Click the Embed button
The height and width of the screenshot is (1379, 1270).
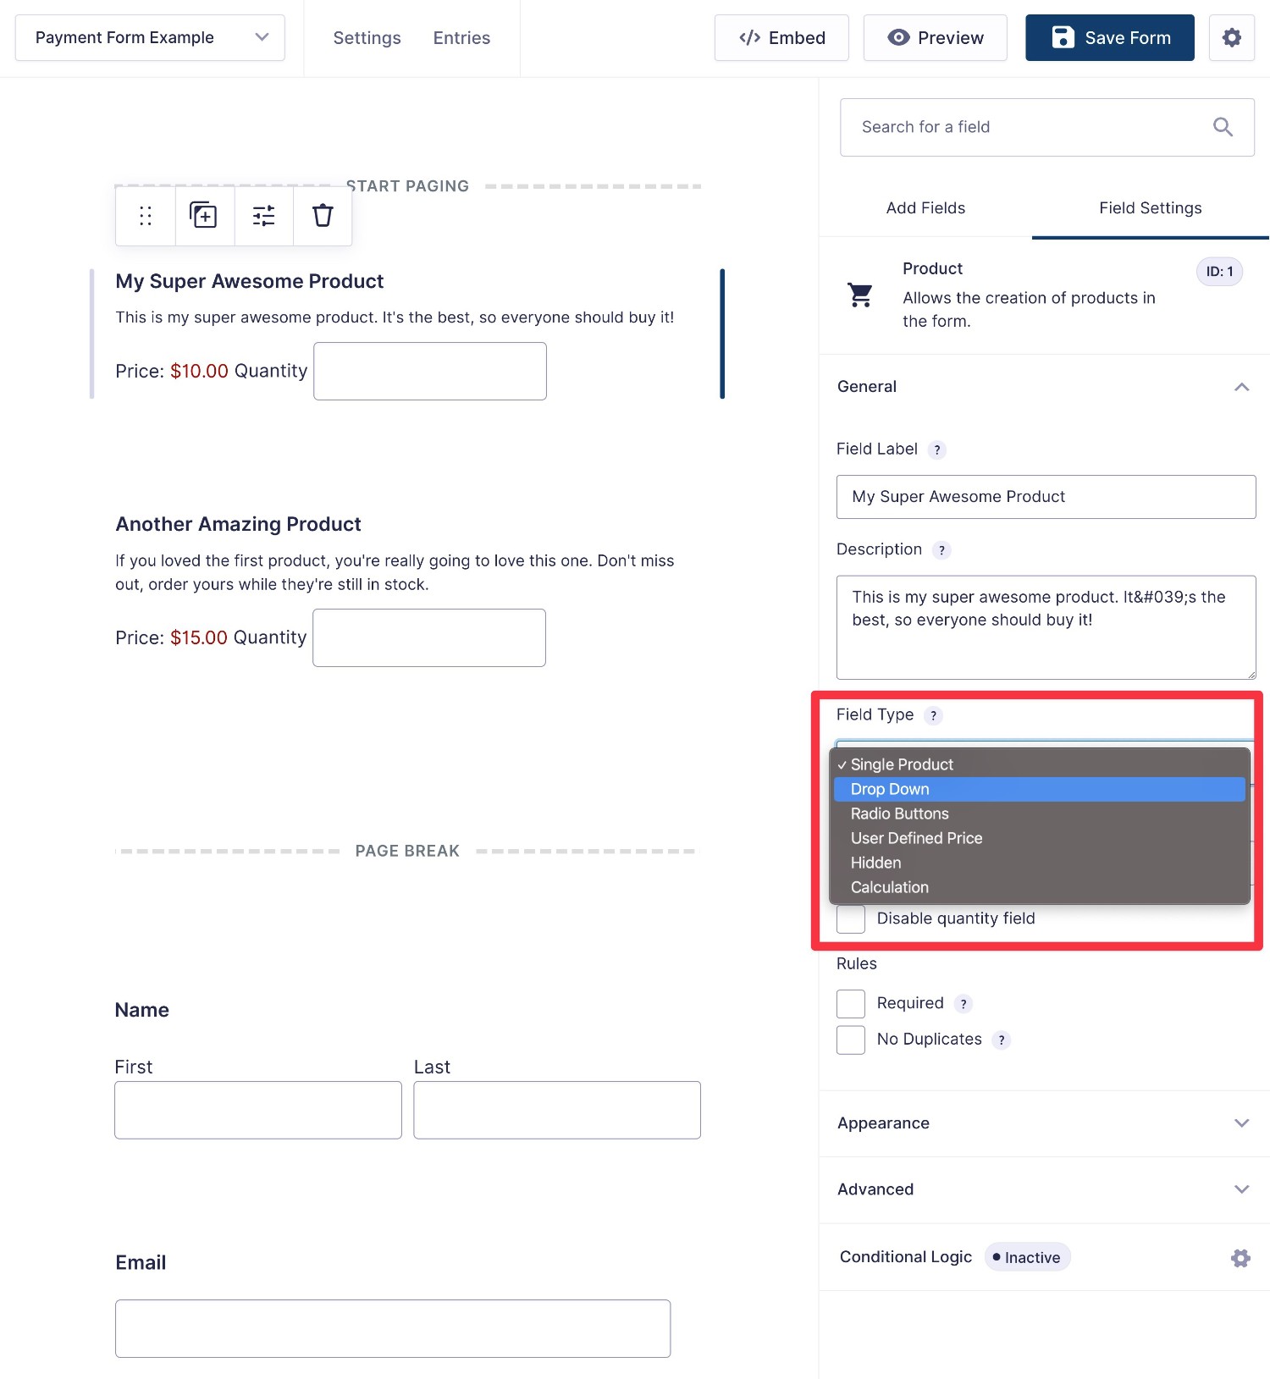click(x=781, y=38)
